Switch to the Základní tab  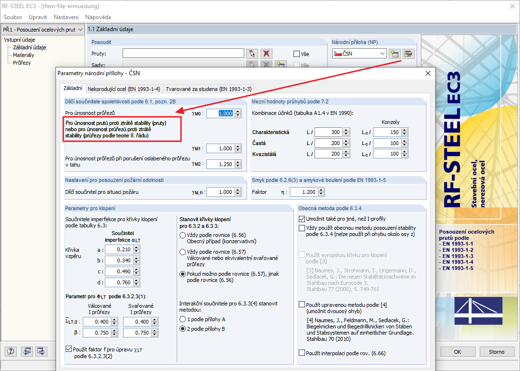pos(73,88)
